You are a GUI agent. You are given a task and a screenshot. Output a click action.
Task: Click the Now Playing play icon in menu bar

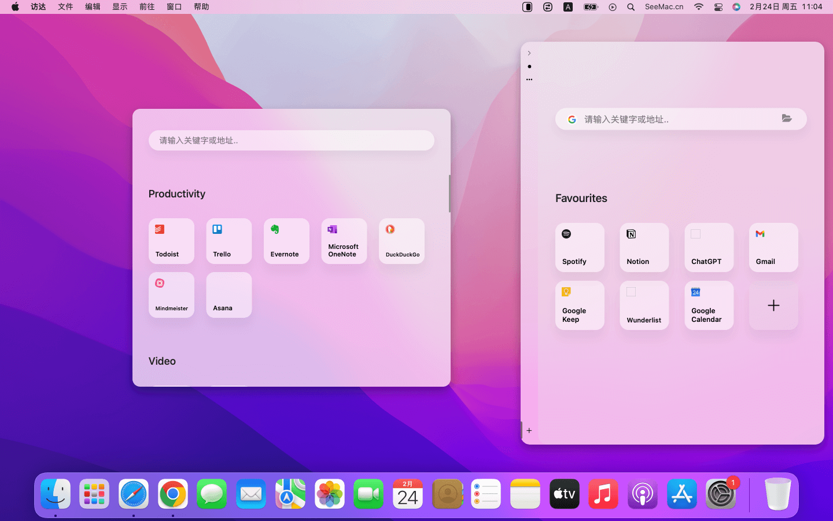613,7
